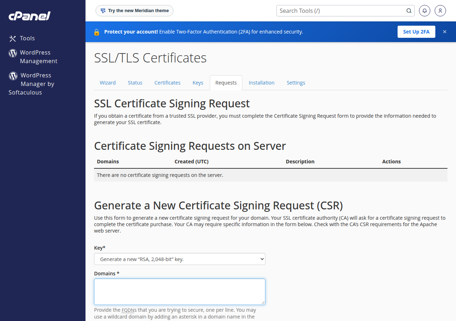Click the 'SSL Certificate Signing Request' heading
The height and width of the screenshot is (321, 456).
(172, 103)
